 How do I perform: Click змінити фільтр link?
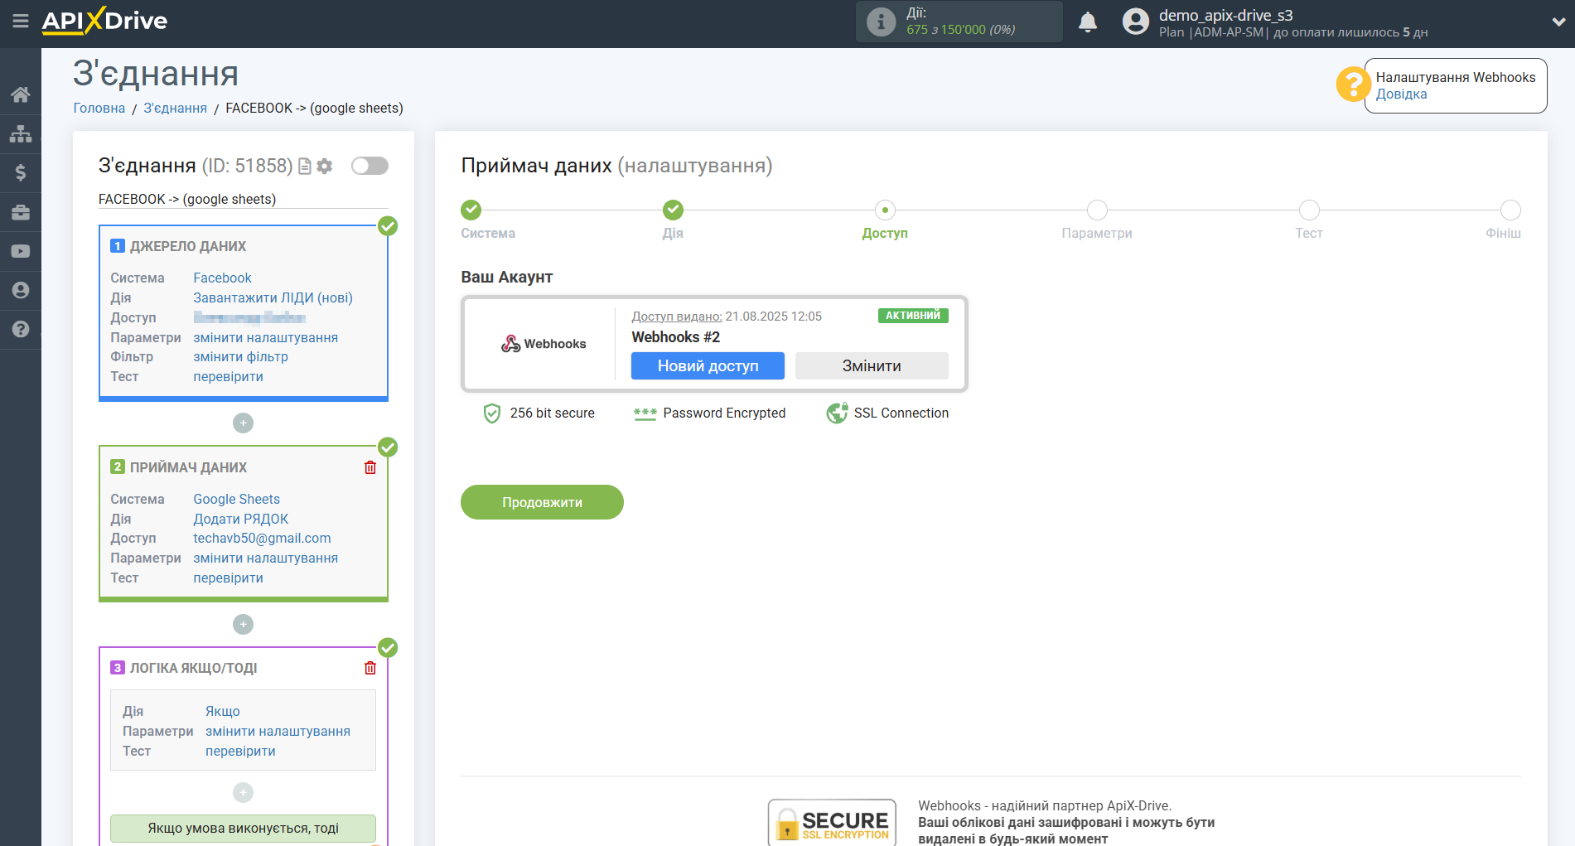tap(240, 357)
